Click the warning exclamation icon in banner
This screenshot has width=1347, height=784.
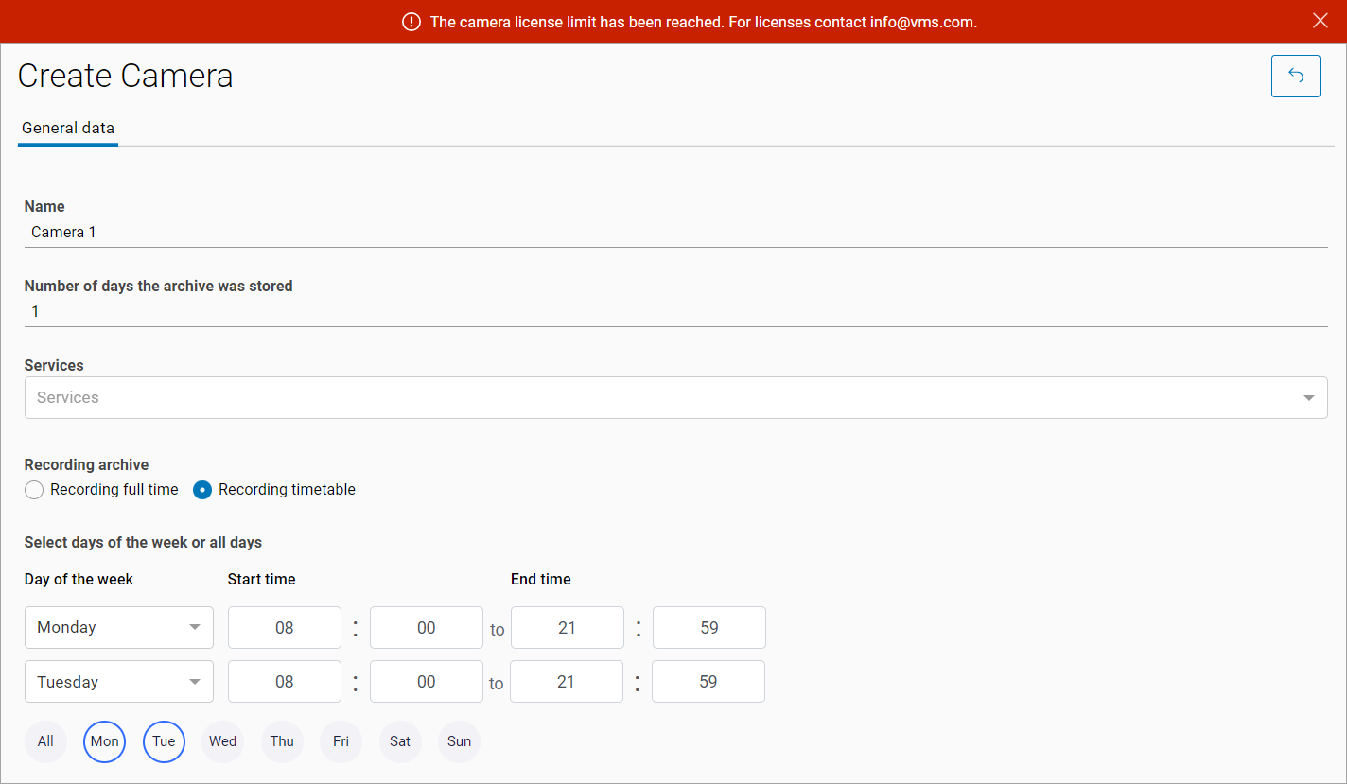click(411, 22)
